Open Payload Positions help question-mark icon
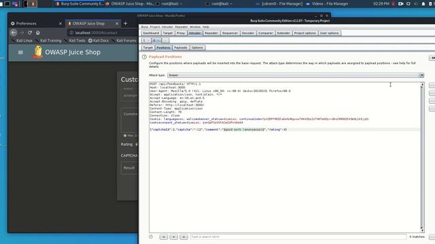The height and width of the screenshot is (244, 435). pos(144,57)
